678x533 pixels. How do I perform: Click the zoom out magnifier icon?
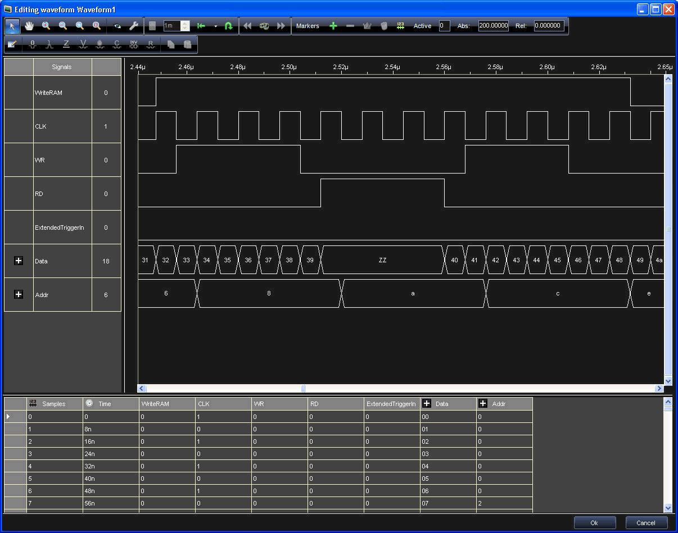(63, 26)
